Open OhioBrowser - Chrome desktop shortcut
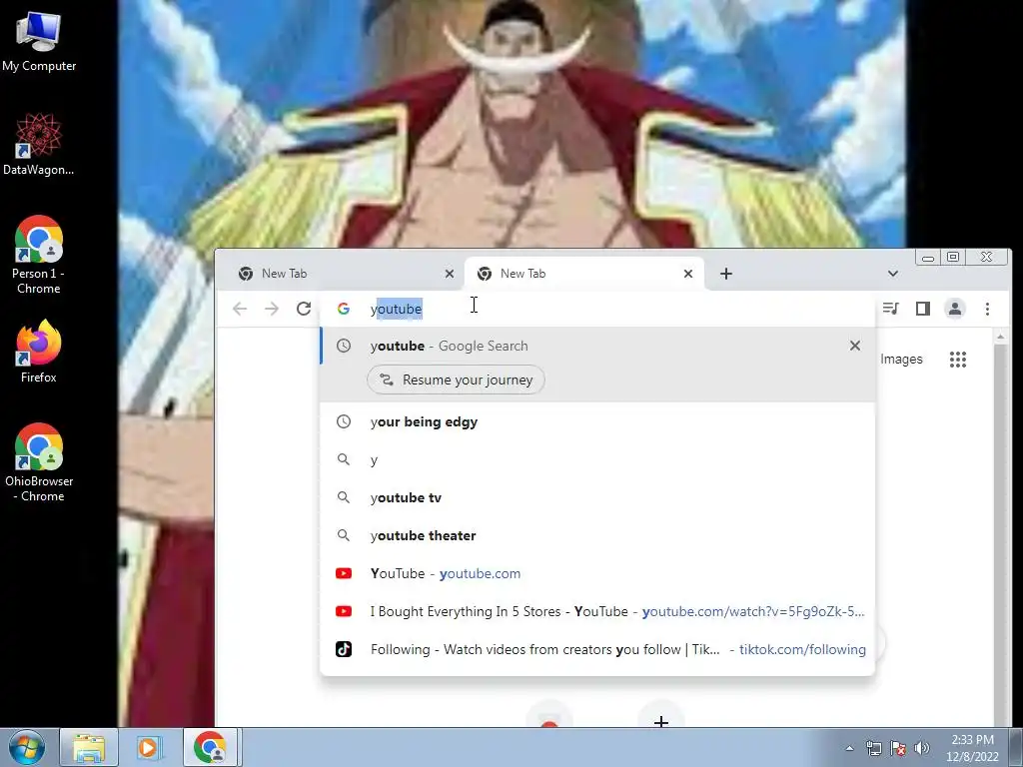The image size is (1023, 767). coord(39,462)
